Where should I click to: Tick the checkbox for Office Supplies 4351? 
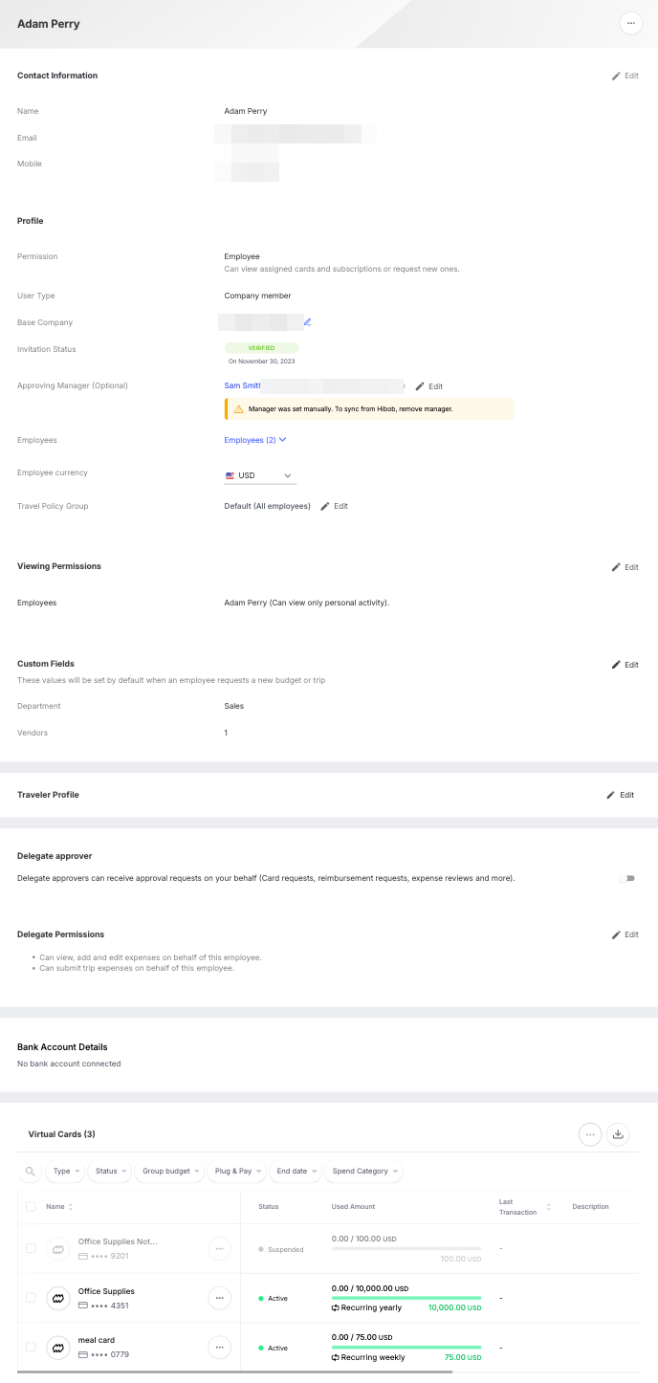click(x=31, y=1298)
